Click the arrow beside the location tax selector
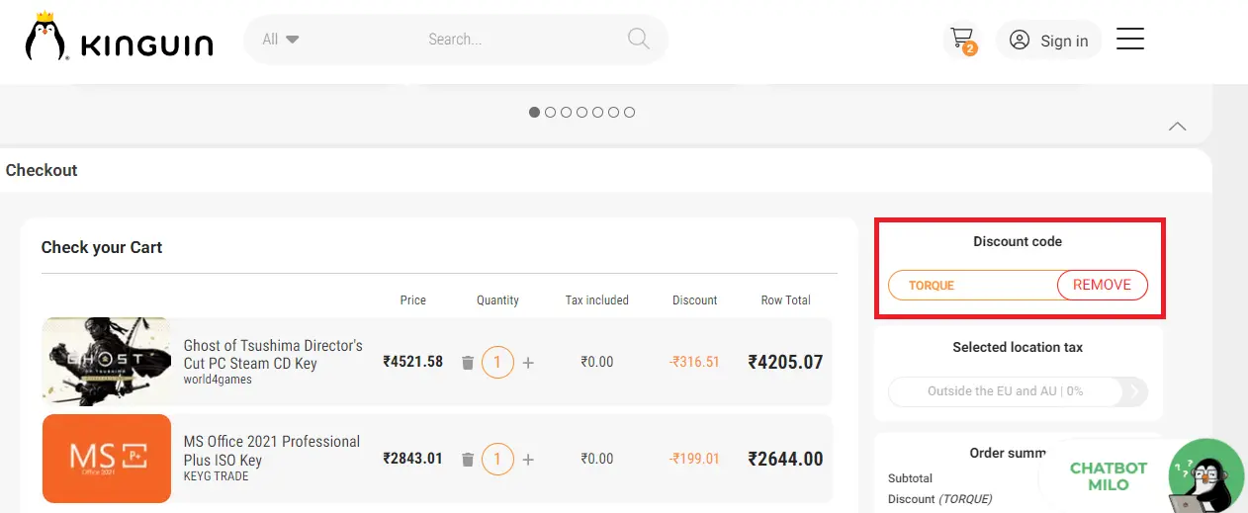 point(1135,391)
